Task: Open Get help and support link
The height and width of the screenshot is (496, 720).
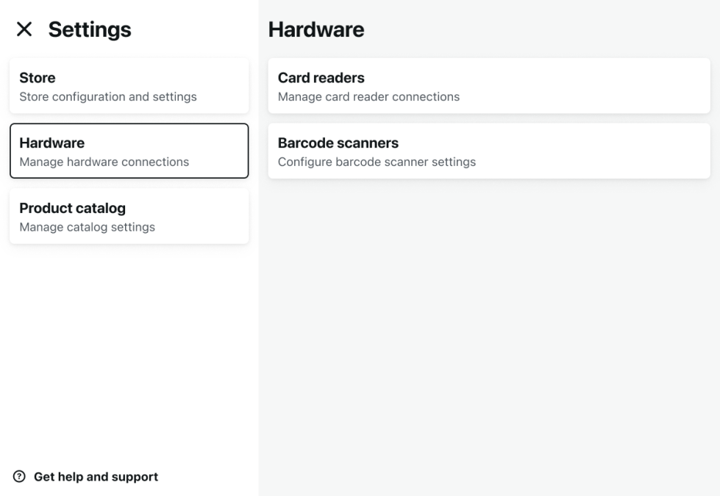Action: (96, 477)
